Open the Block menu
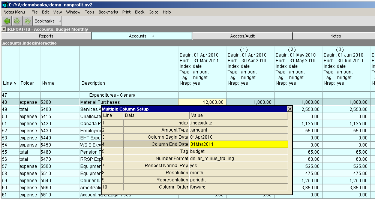The image size is (375, 199). (139, 12)
